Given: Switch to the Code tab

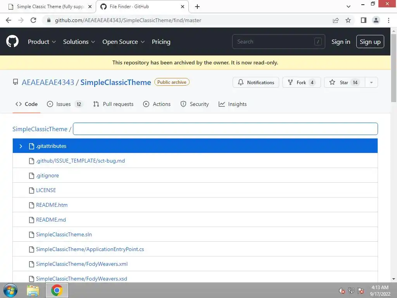Looking at the screenshot, I should coord(26,104).
